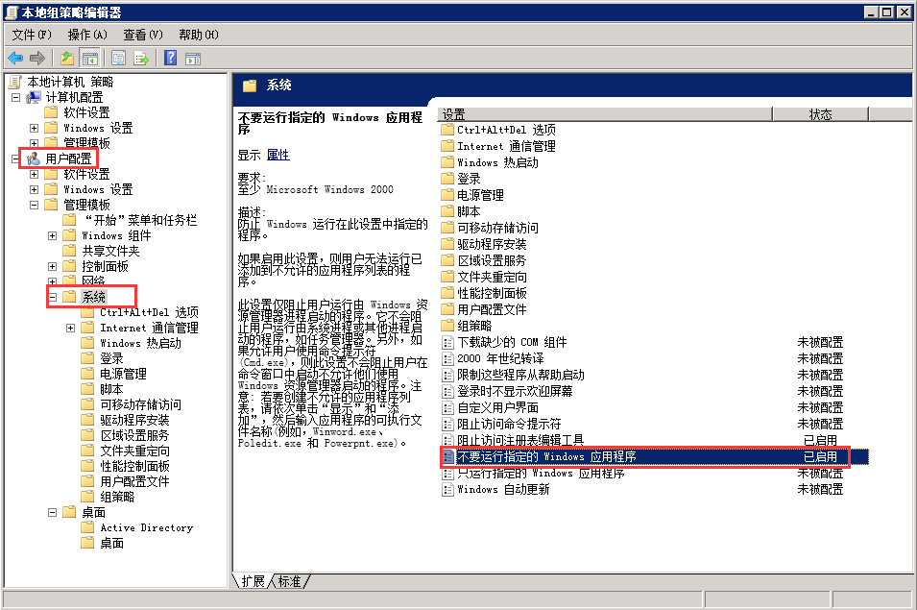This screenshot has width=917, height=610.
Task: Select the 计算机配置 computer icon in tree
Action: pyautogui.click(x=34, y=97)
